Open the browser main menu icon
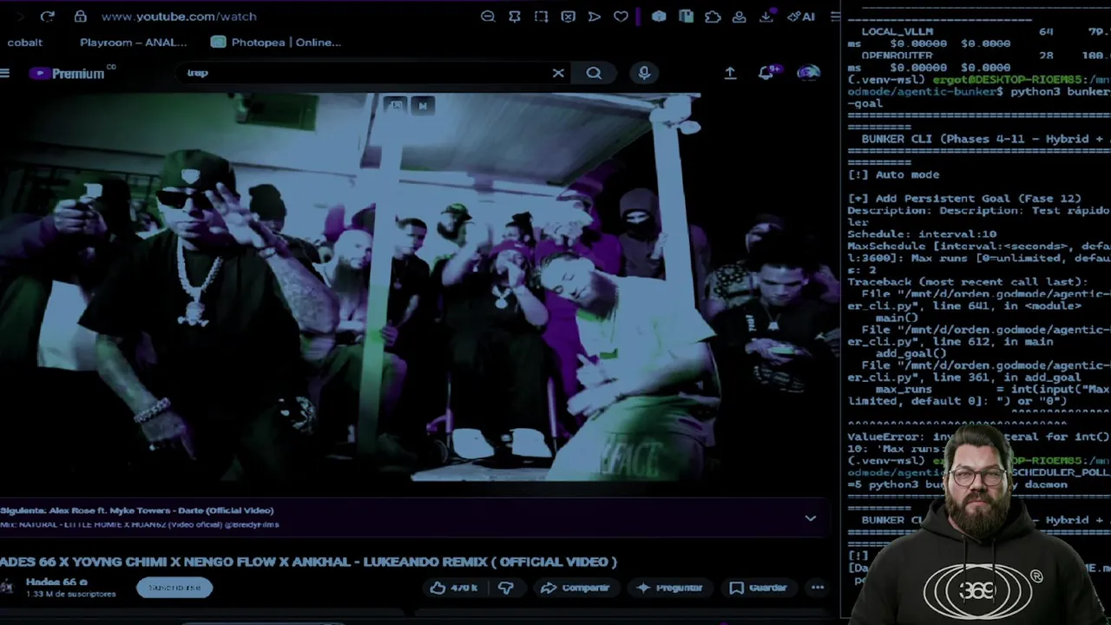The width and height of the screenshot is (1111, 625). point(834,16)
